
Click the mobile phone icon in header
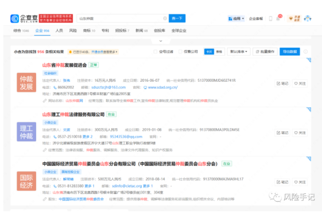tap(271, 19)
